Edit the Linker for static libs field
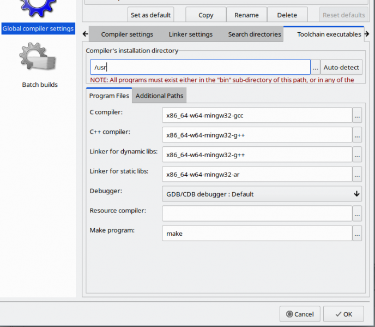This screenshot has width=375, height=327. click(257, 174)
